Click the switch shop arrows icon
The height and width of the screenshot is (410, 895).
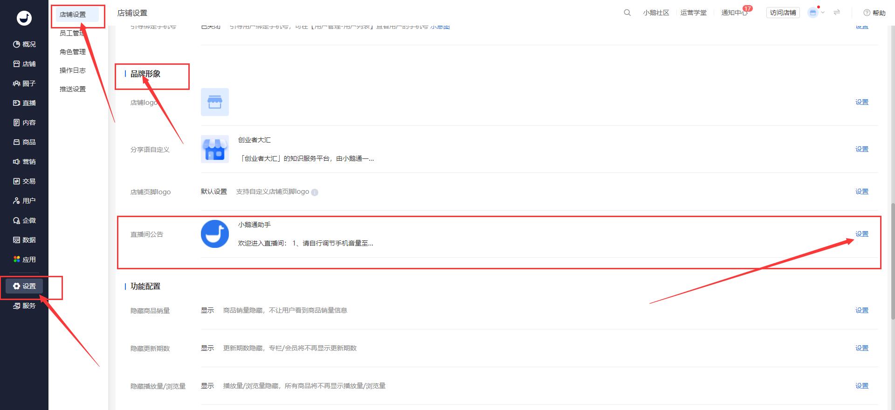[x=837, y=13]
